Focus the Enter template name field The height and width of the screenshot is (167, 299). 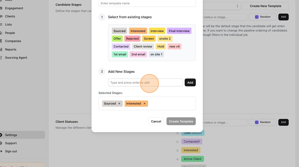(x=147, y=3)
